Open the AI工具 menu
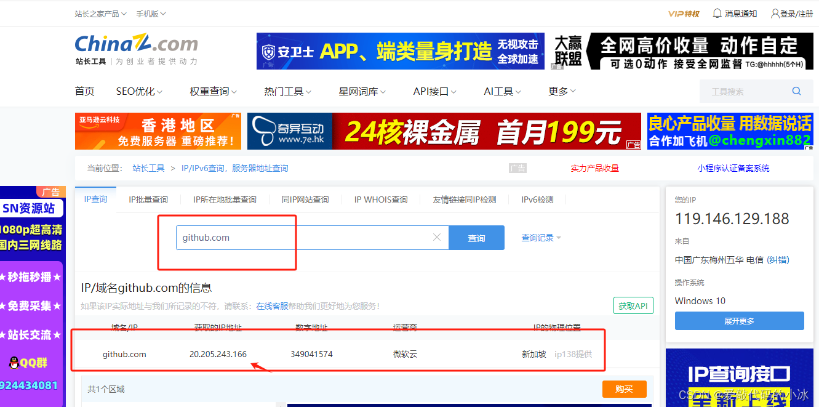Screen dimensions: 819x407 click(x=502, y=91)
